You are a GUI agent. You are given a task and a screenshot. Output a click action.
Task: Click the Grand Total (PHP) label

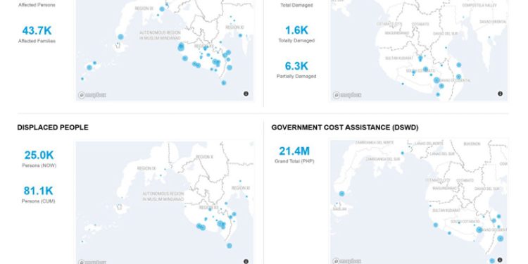(294, 162)
